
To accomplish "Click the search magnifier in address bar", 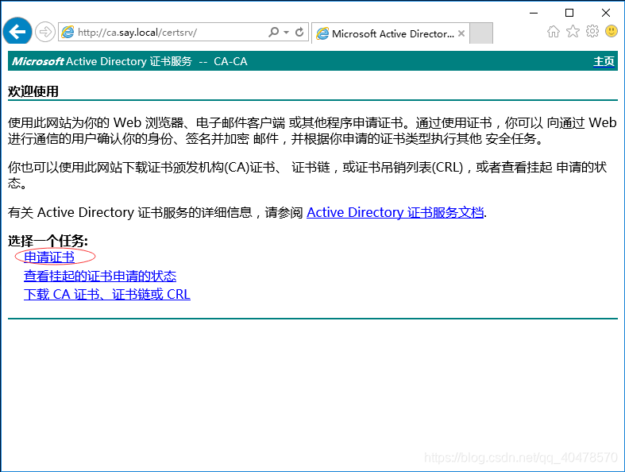I will click(274, 32).
